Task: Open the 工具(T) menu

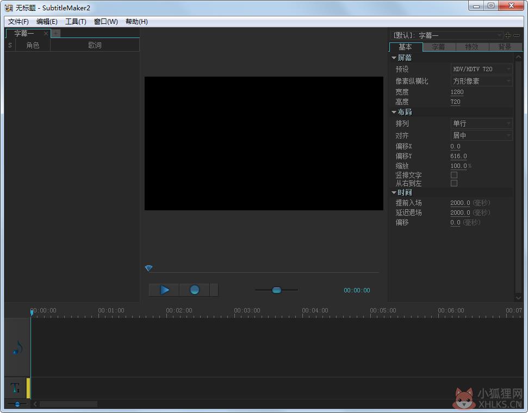Action: [x=76, y=22]
